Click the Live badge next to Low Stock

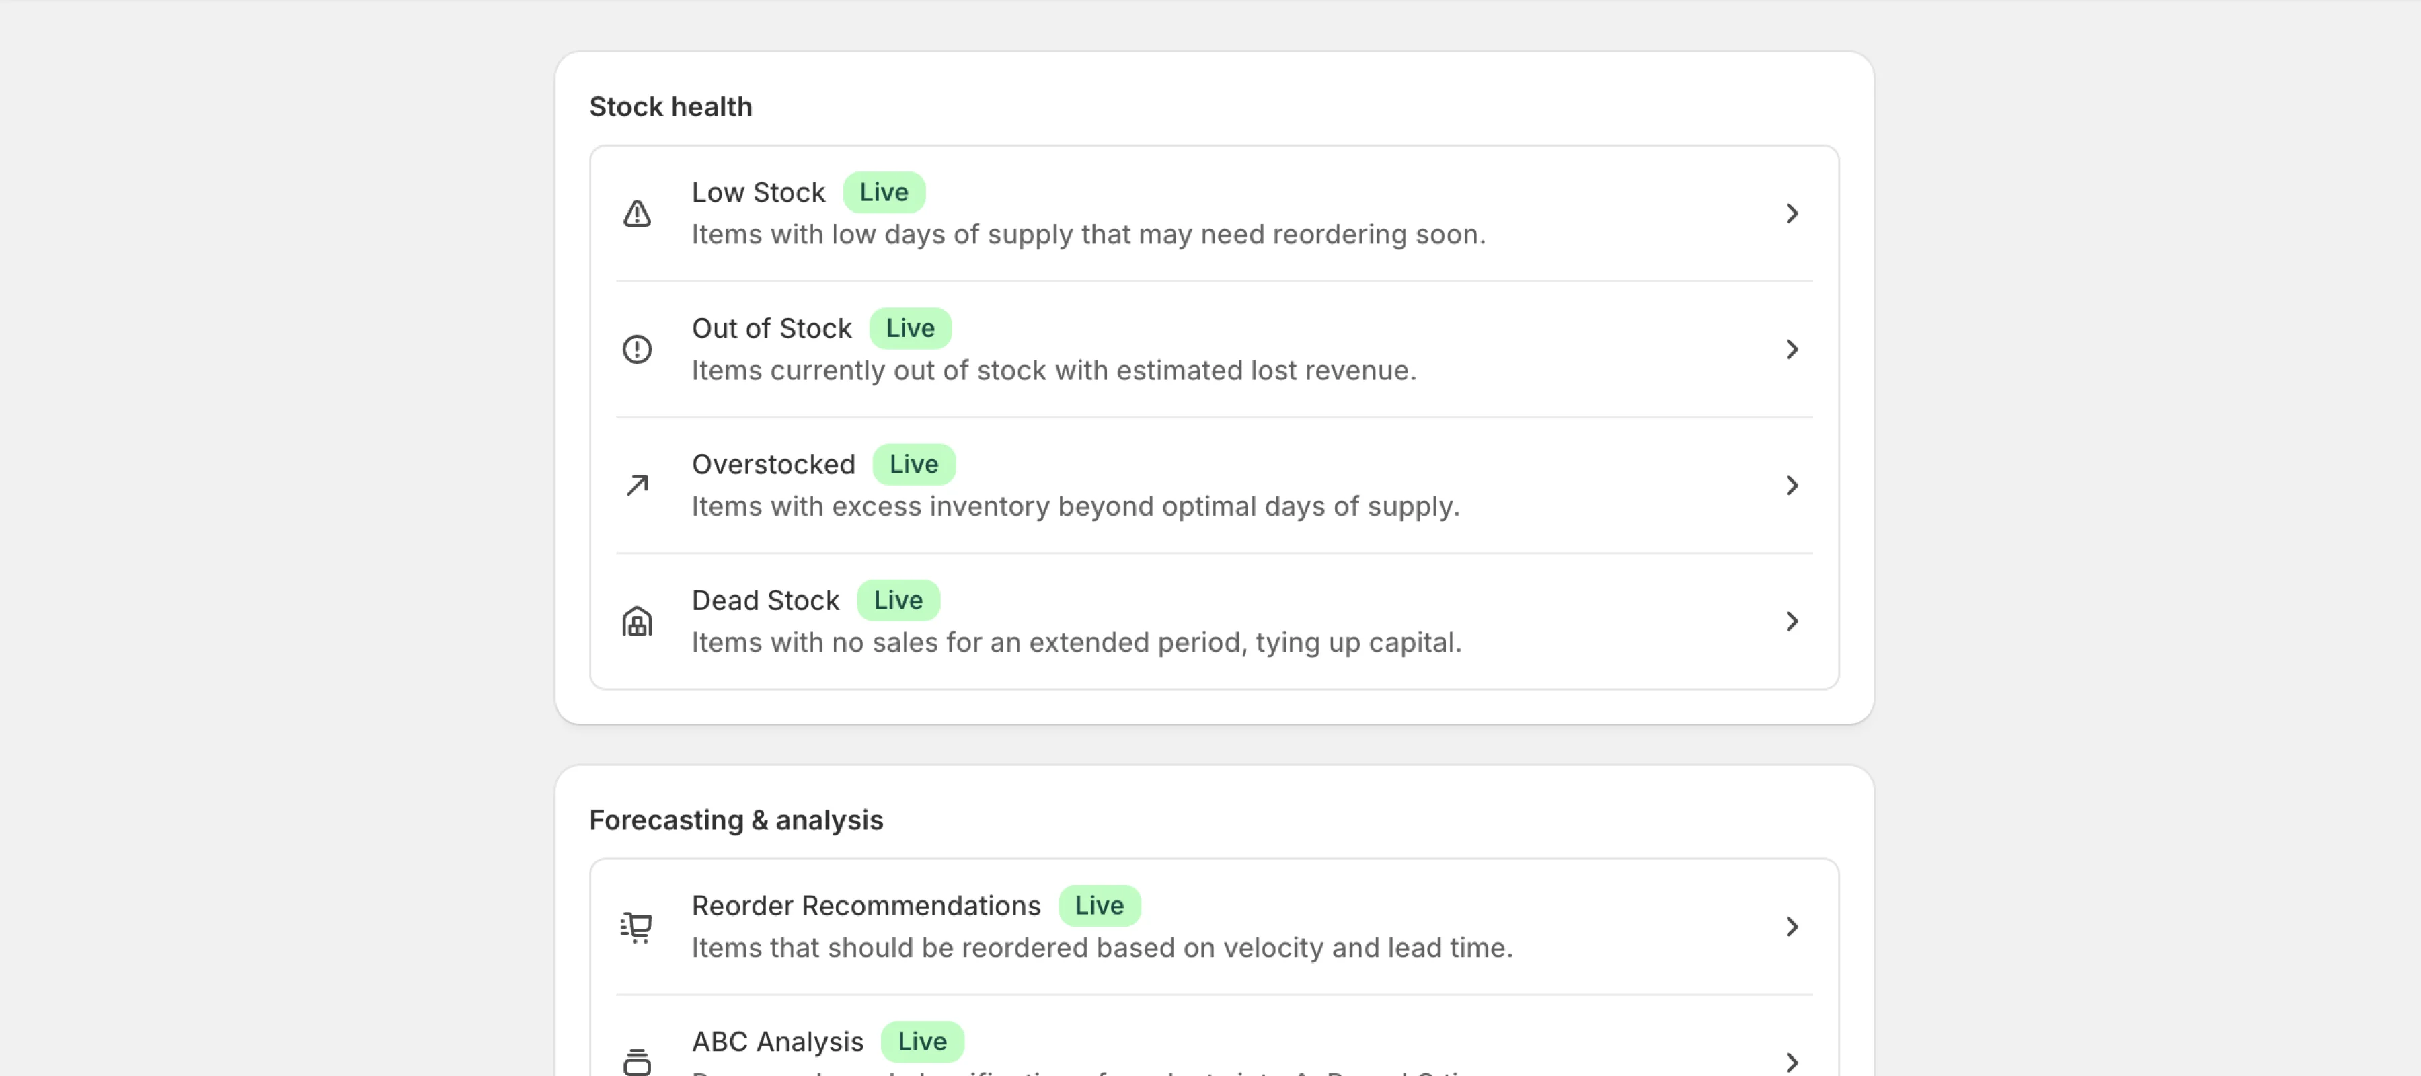click(882, 192)
